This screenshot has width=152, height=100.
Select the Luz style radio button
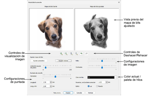89,86
